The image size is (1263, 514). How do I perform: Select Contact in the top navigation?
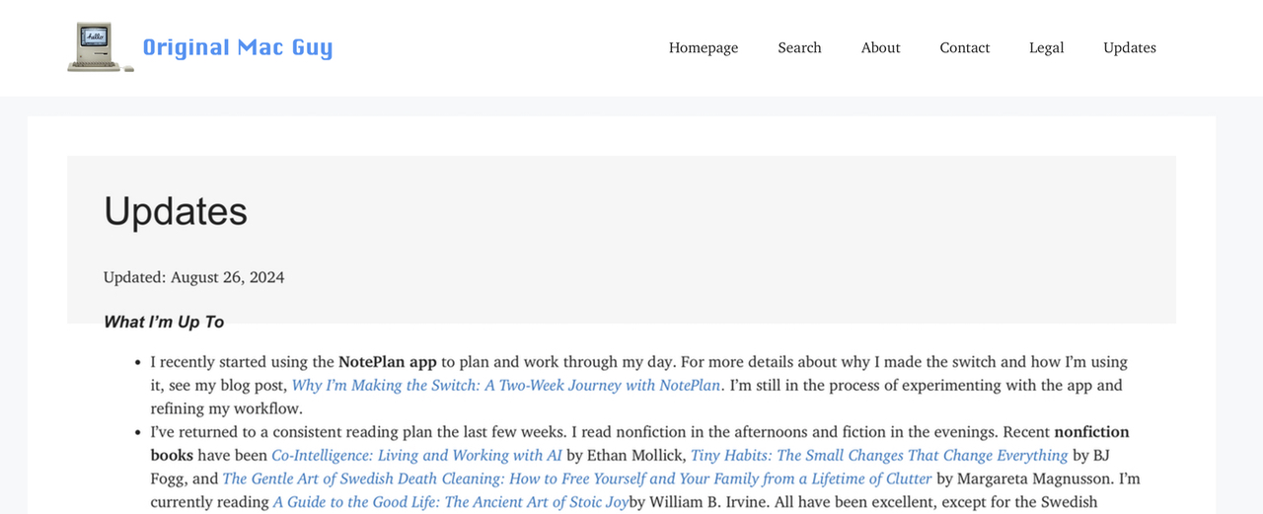964,47
